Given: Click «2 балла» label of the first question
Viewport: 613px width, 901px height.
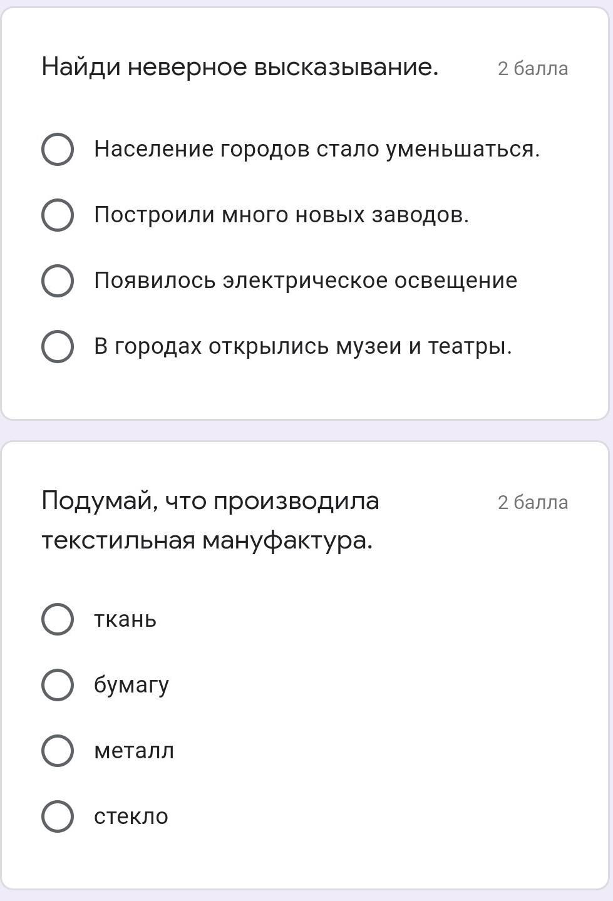Looking at the screenshot, I should (533, 69).
